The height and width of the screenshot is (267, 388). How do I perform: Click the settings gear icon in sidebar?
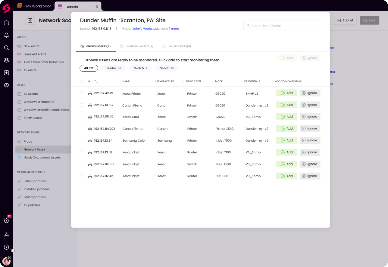tap(6, 85)
